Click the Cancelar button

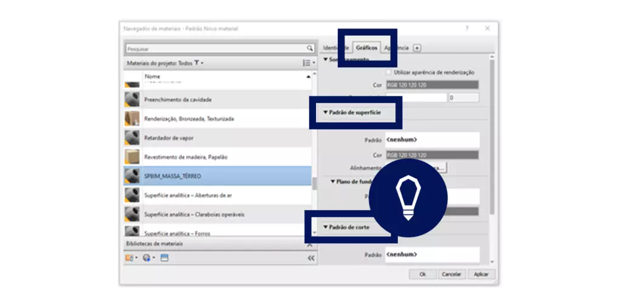coord(451,274)
